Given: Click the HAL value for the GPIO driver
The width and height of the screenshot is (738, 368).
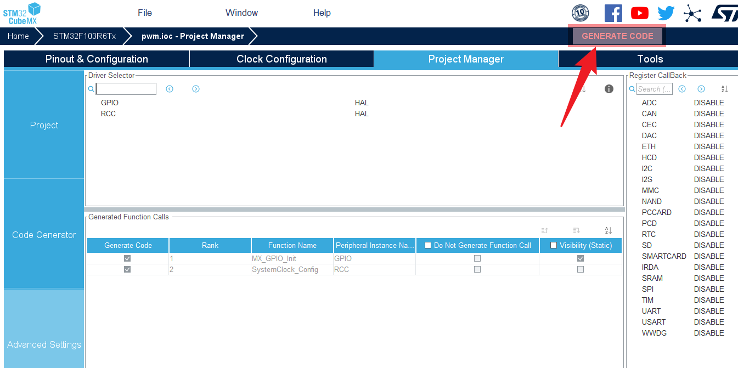Looking at the screenshot, I should point(362,103).
